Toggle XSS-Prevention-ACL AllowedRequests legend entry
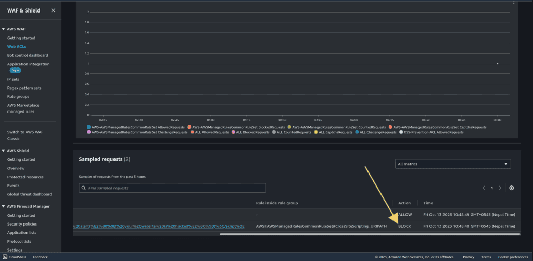Viewport: 533px width, 261px height. point(431,132)
